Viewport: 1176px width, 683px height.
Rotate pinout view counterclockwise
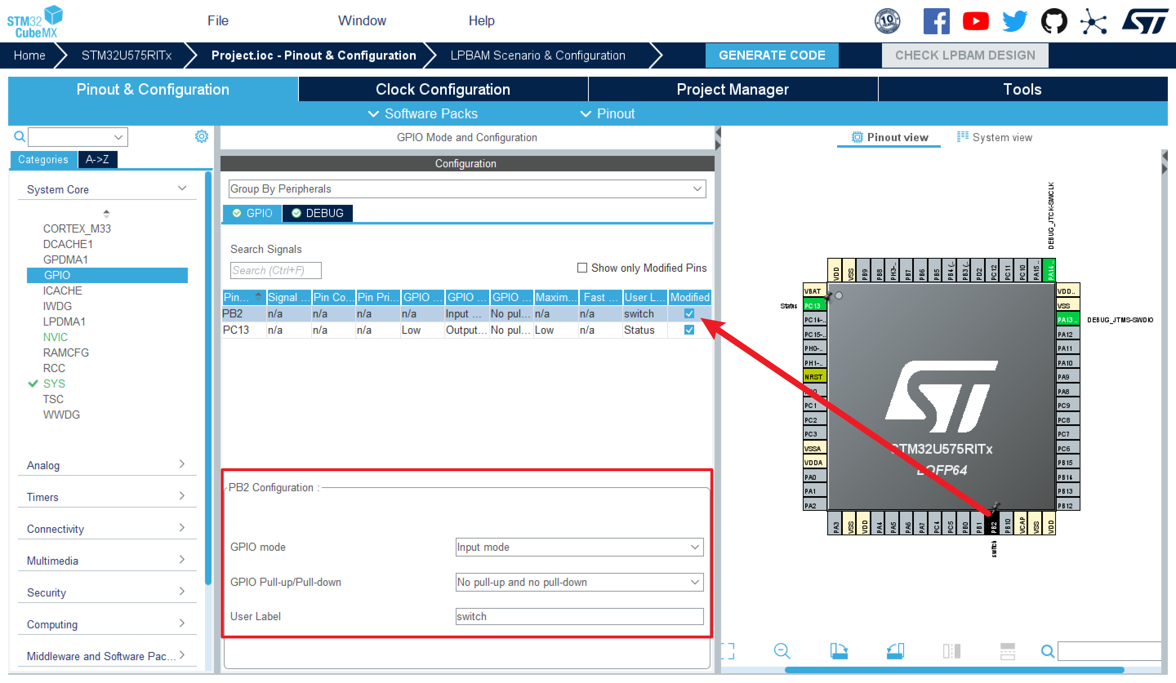point(895,651)
